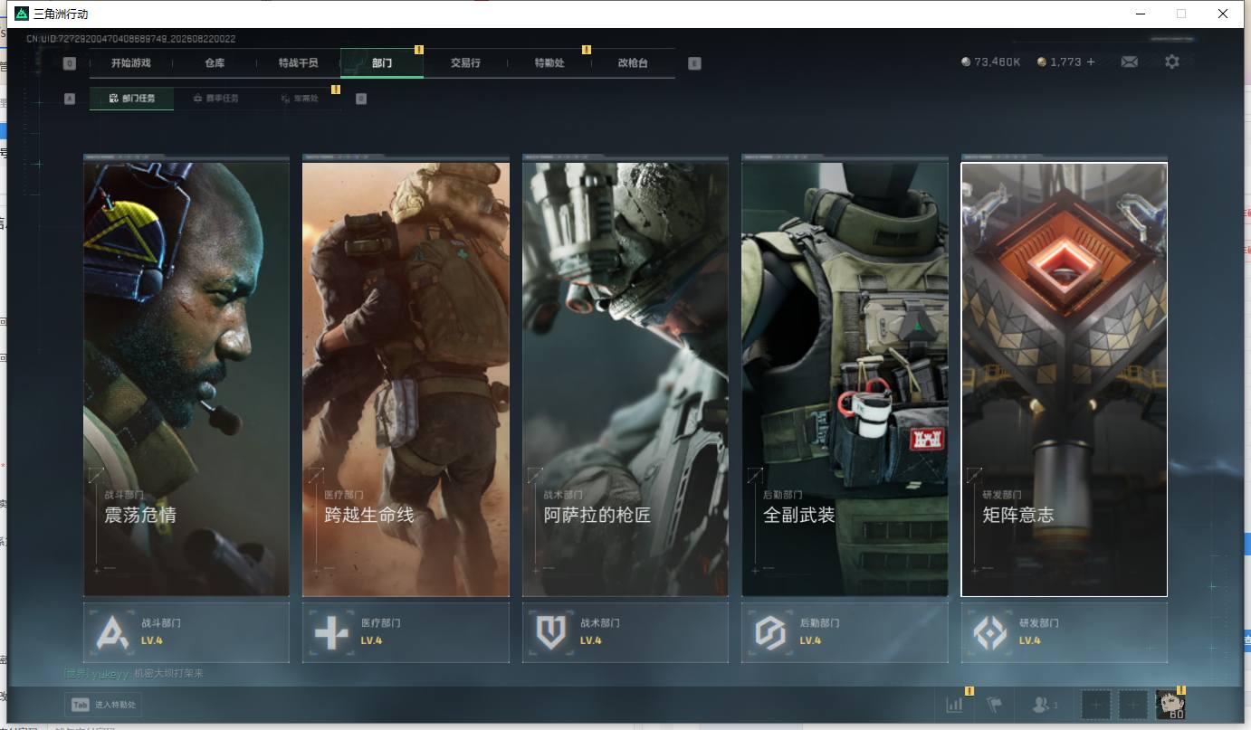The height and width of the screenshot is (730, 1251).
Task: Open the 特勤处 tab
Action: (x=549, y=63)
